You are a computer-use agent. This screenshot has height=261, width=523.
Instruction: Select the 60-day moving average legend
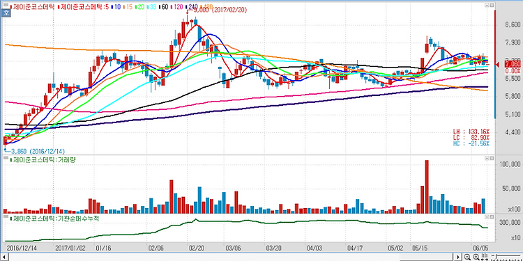coord(162,7)
